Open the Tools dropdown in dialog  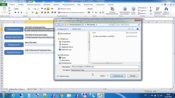point(104,76)
